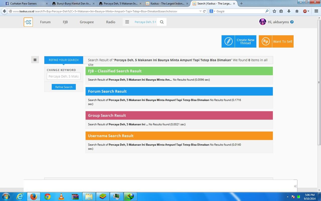Click the pencil icon for Create New Thread

[x=228, y=41]
